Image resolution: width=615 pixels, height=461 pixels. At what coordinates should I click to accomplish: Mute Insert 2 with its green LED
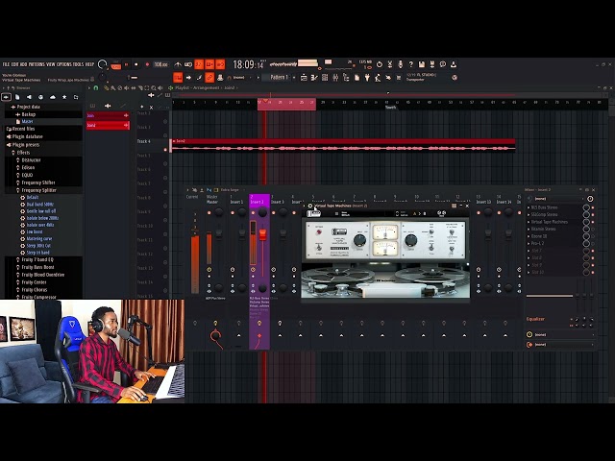pyautogui.click(x=253, y=213)
